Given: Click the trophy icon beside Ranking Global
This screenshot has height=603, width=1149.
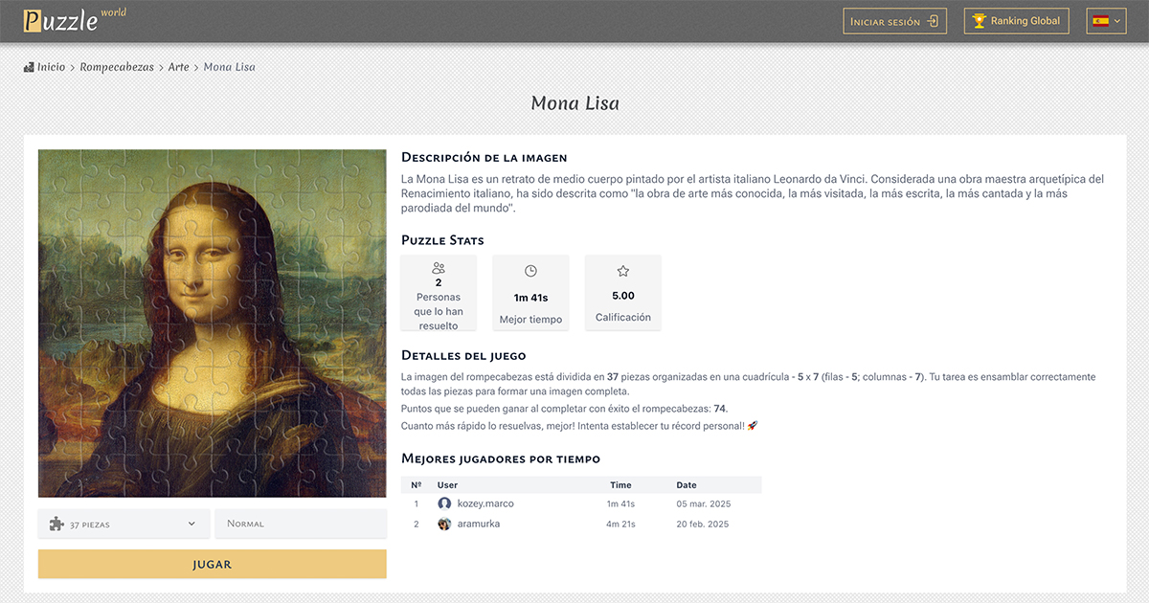Looking at the screenshot, I should [979, 20].
